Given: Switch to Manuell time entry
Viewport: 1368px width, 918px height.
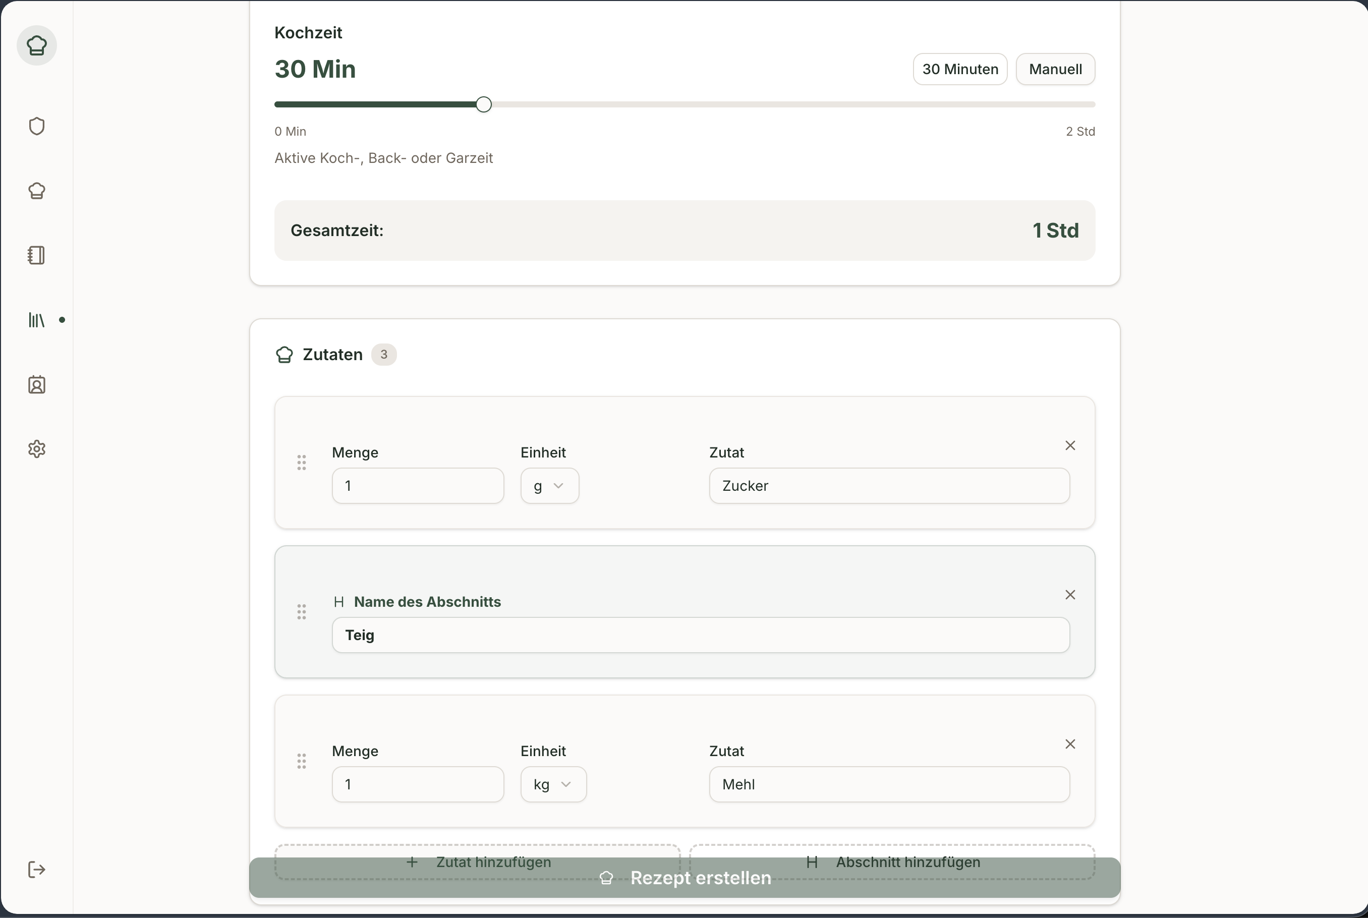Looking at the screenshot, I should click(x=1055, y=69).
